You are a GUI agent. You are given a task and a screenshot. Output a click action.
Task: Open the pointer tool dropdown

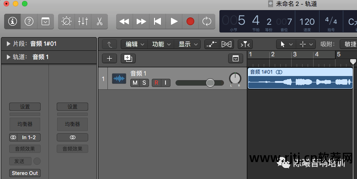[286, 44]
